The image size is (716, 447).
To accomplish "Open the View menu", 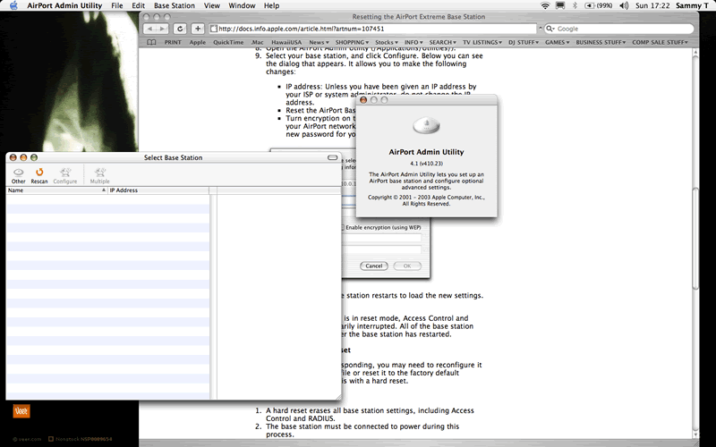I will 211,5.
